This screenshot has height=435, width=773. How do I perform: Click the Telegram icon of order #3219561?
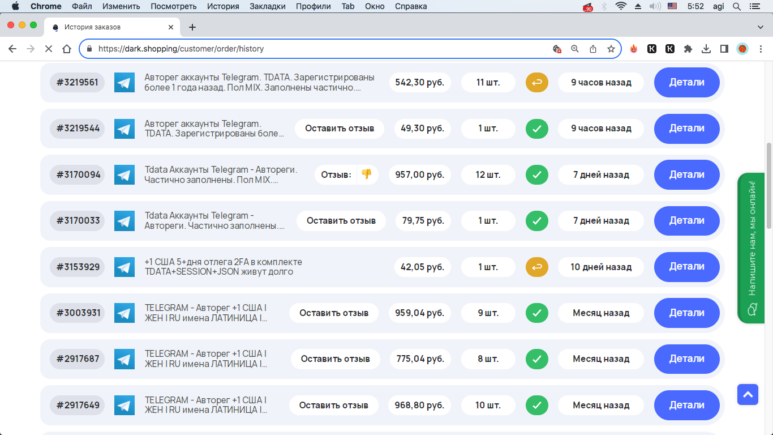[x=124, y=83]
